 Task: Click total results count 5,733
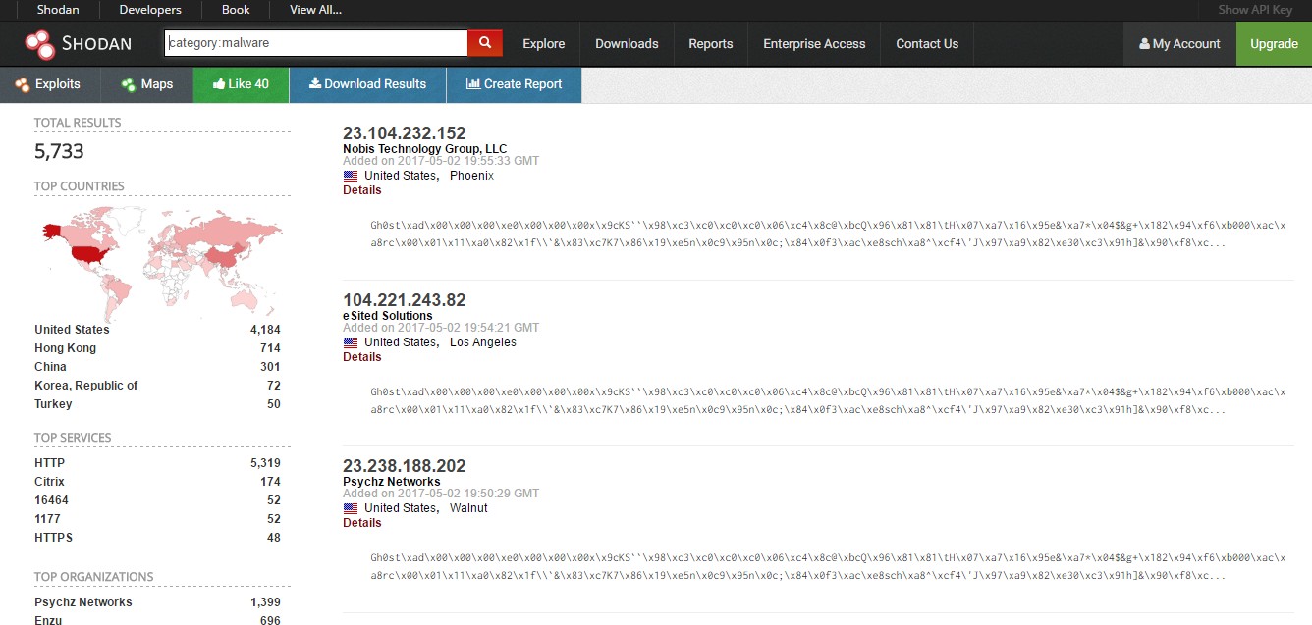coord(59,151)
